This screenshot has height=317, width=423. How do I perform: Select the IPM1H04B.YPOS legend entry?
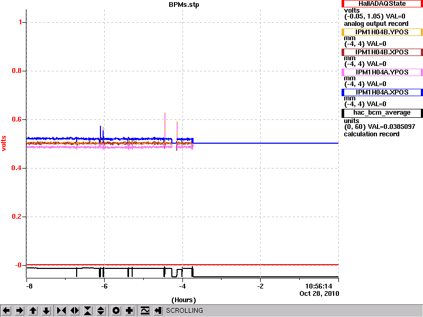point(382,32)
